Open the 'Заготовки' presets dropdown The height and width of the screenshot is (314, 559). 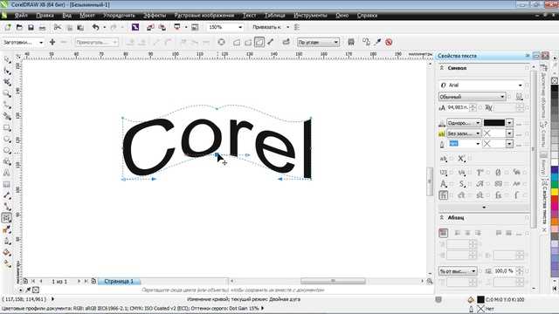pos(41,43)
